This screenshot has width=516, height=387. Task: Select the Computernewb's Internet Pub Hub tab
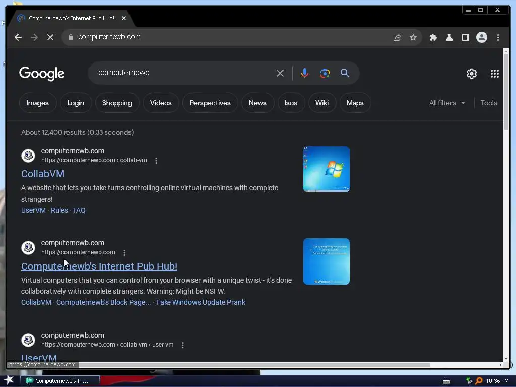72,19
